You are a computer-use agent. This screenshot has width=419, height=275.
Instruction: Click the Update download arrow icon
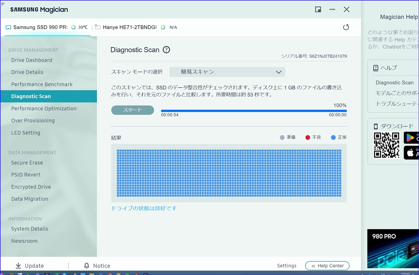pyautogui.click(x=18, y=265)
